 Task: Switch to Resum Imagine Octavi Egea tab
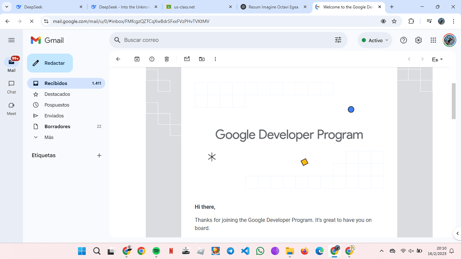[274, 7]
